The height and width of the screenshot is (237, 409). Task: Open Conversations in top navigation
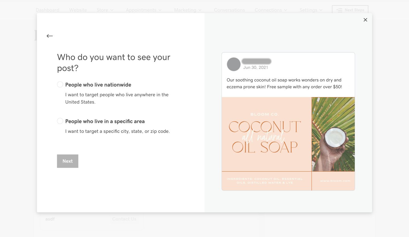click(229, 10)
